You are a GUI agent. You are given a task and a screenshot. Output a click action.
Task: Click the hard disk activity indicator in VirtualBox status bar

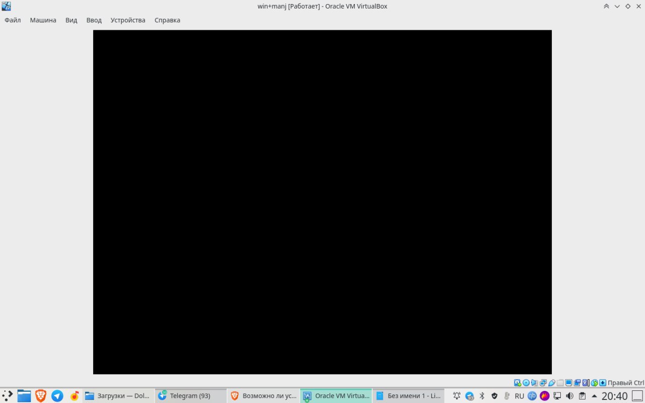(518, 383)
